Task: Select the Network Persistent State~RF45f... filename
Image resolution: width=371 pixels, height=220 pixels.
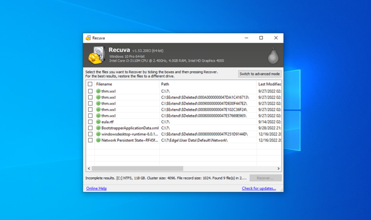Action: coord(130,140)
